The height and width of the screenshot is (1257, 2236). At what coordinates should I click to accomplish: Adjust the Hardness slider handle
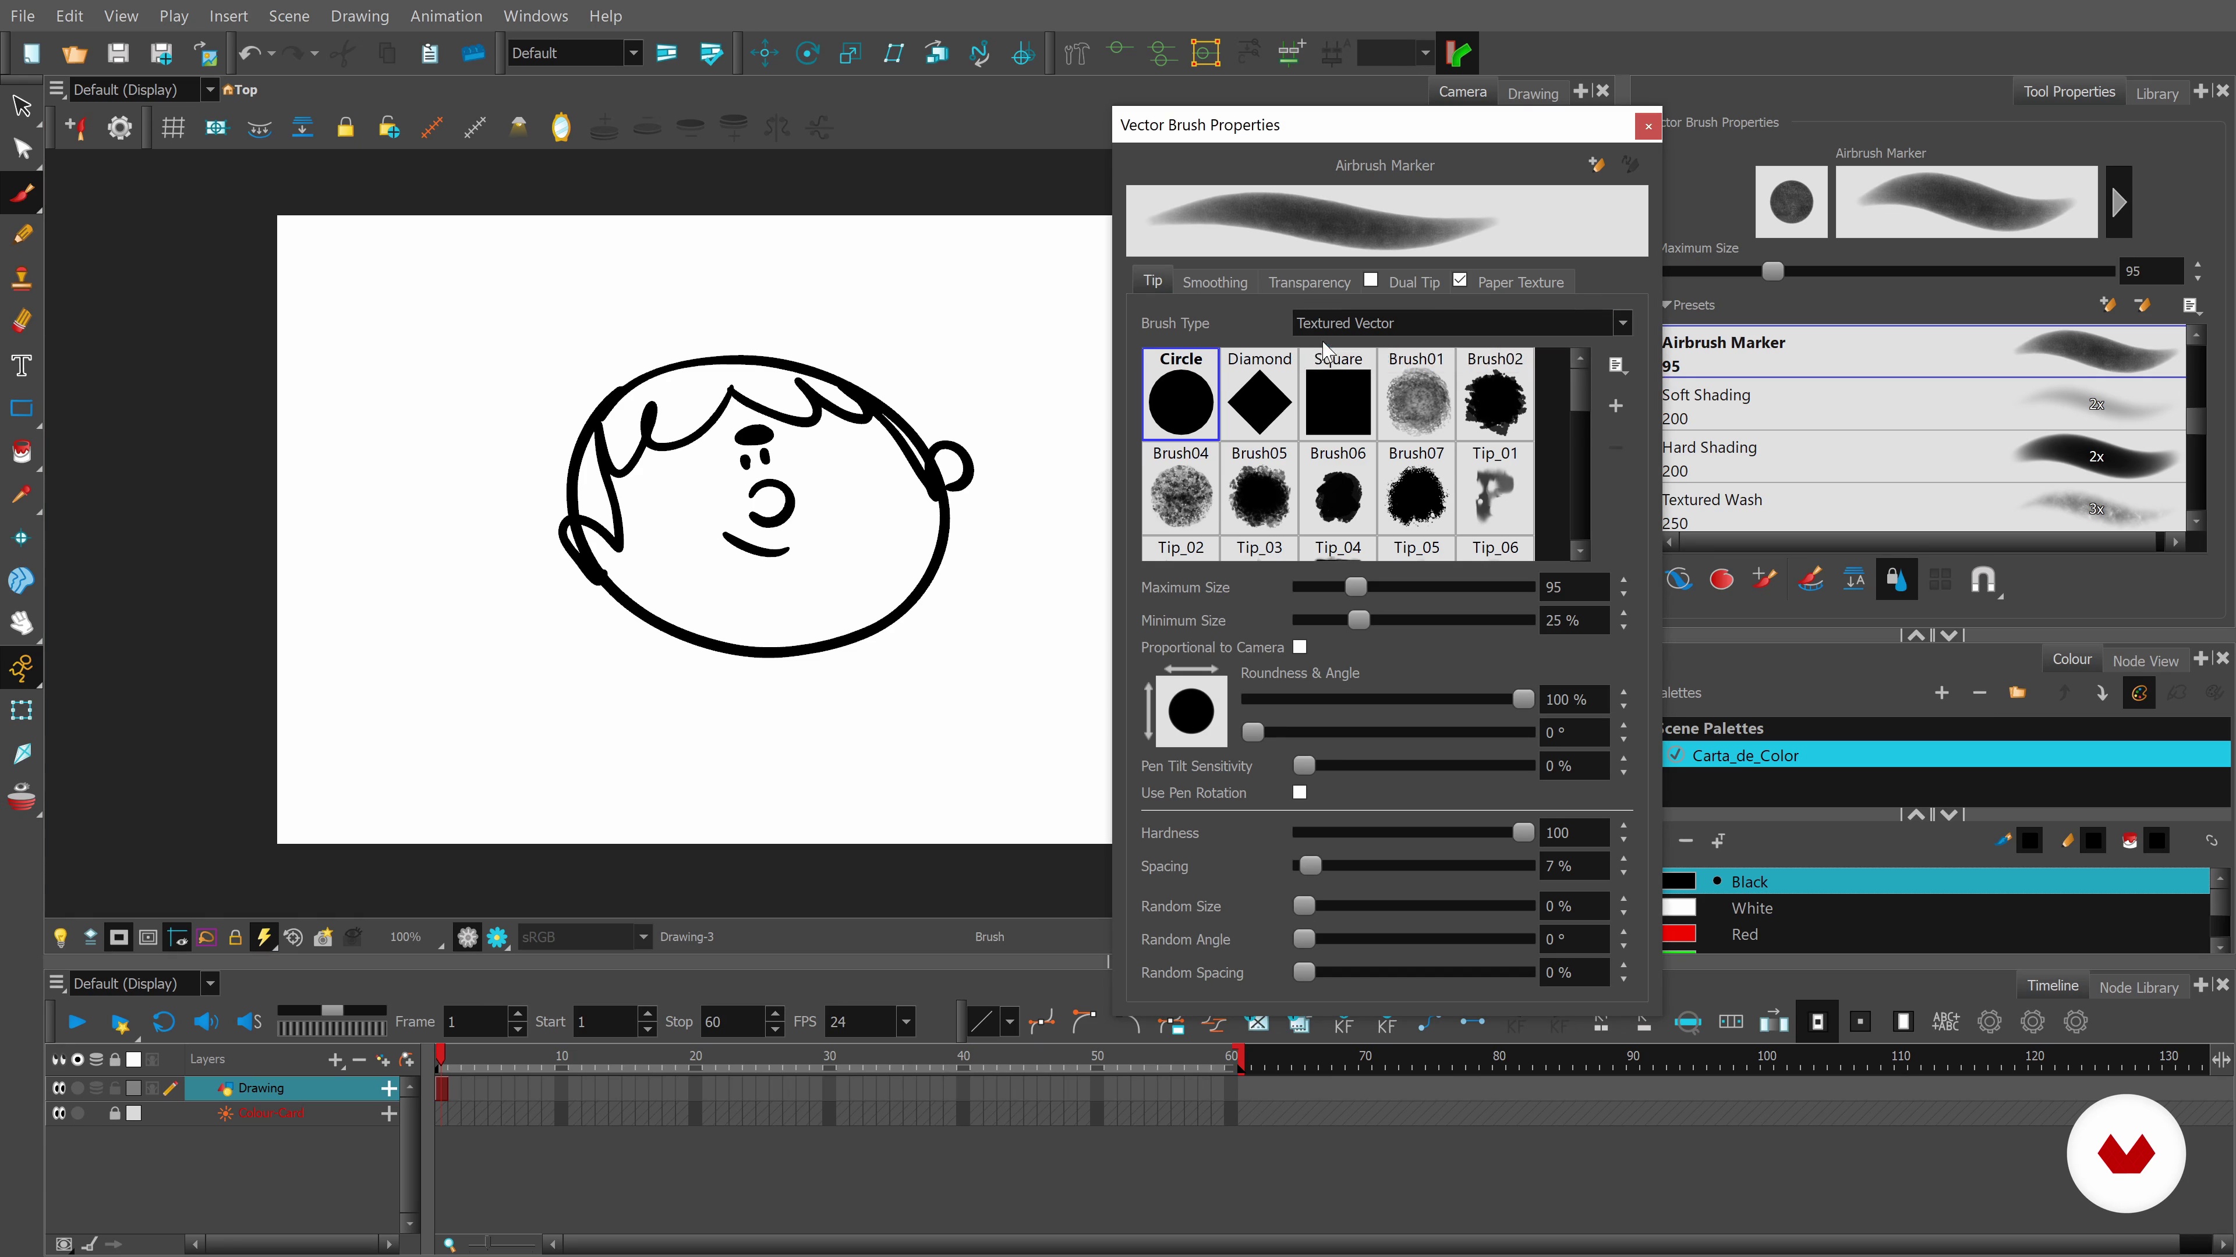point(1523,832)
